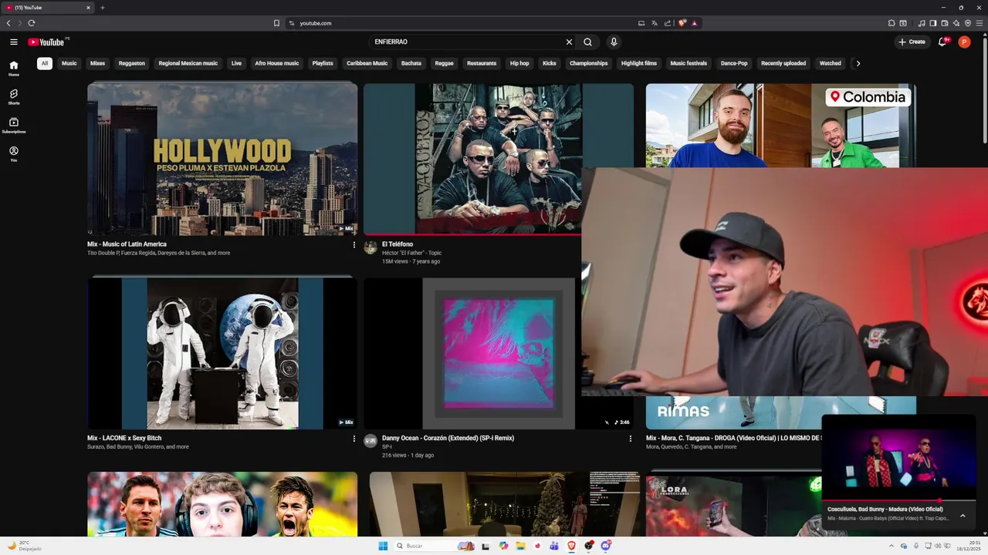Click the miniplayer progress bar
The image size is (988, 555).
point(899,500)
